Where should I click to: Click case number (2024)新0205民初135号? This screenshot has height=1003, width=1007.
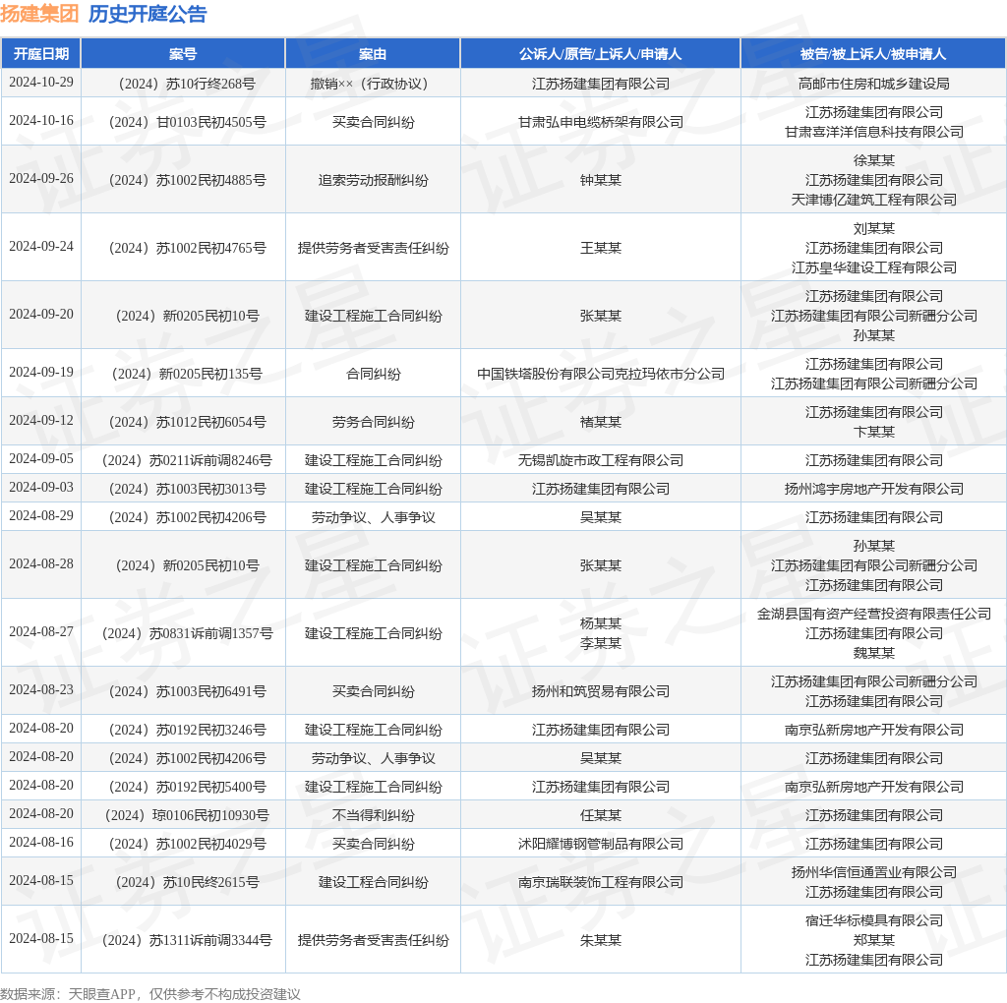coord(183,374)
